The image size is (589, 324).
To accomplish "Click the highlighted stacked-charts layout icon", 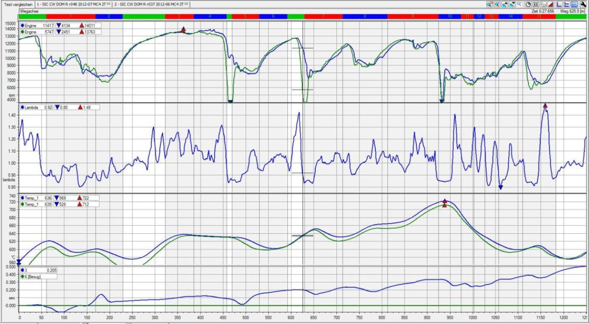I will [574, 4].
